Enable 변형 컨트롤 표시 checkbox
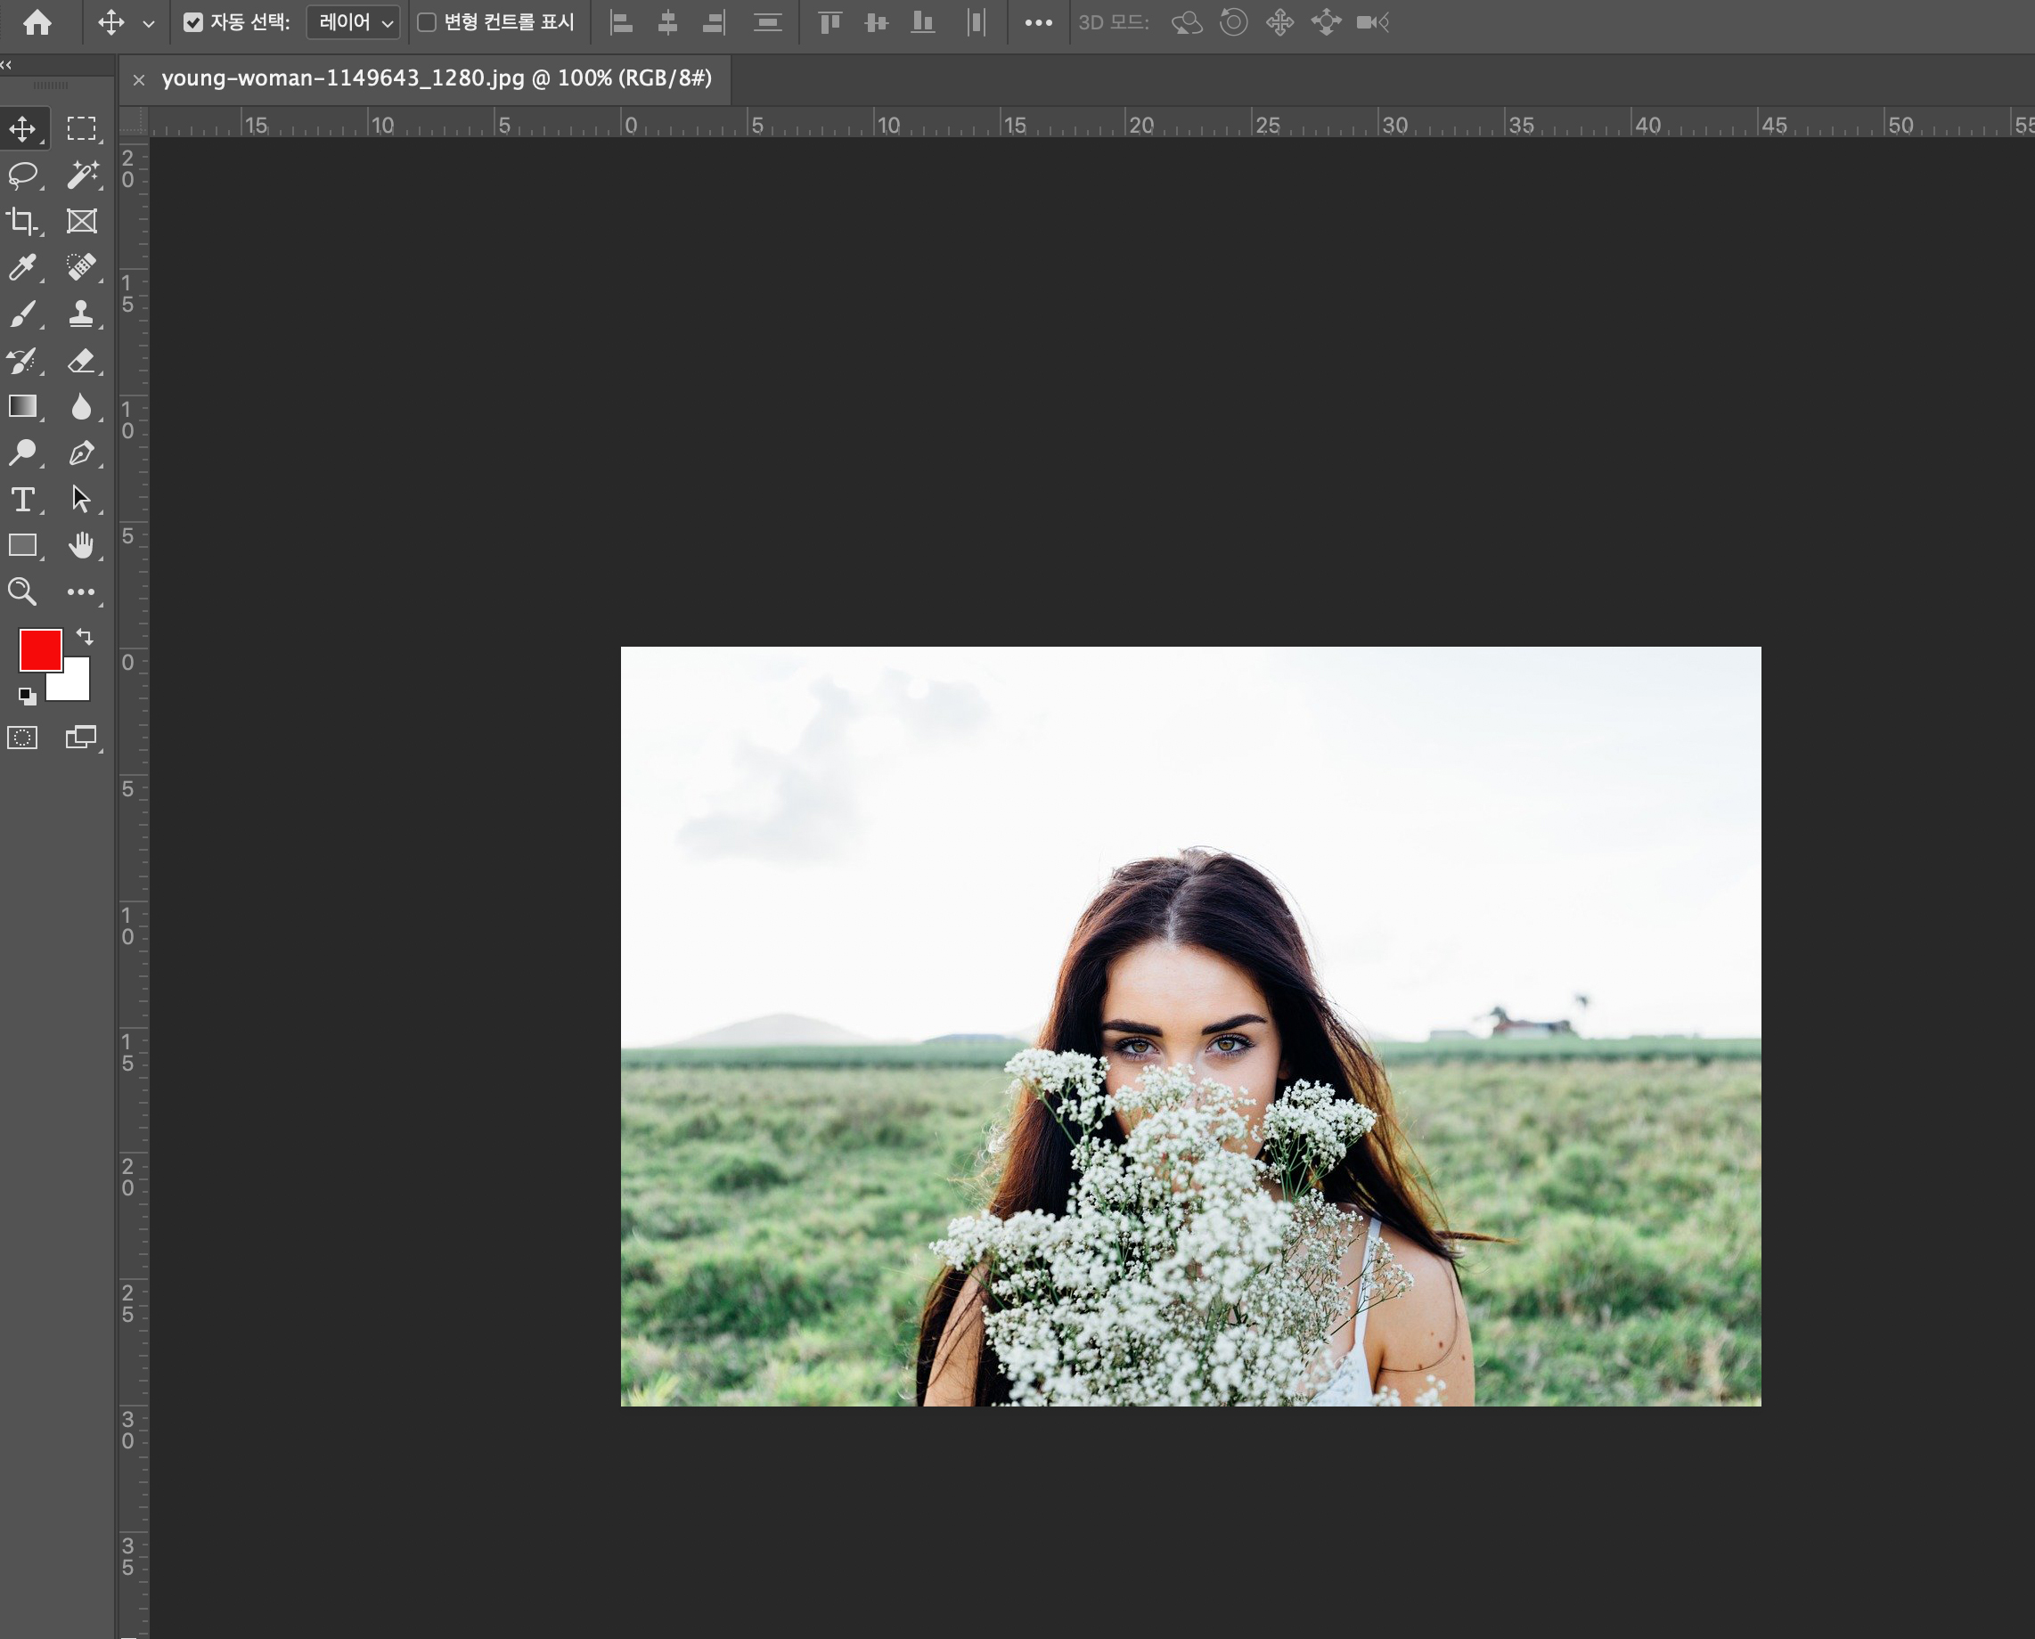 coord(427,22)
